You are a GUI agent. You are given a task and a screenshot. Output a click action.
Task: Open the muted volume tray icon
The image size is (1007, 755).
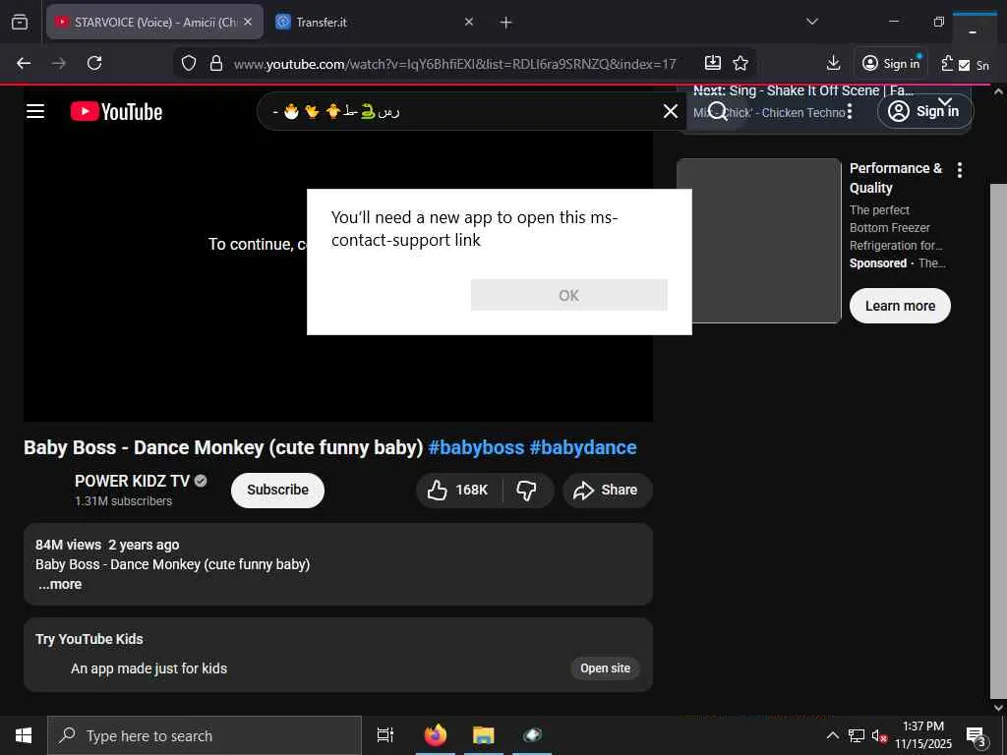(878, 735)
